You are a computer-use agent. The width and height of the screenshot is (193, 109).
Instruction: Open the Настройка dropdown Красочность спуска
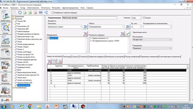[x=65, y=27]
